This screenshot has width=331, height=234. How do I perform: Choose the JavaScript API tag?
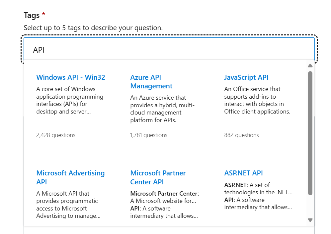pos(246,77)
